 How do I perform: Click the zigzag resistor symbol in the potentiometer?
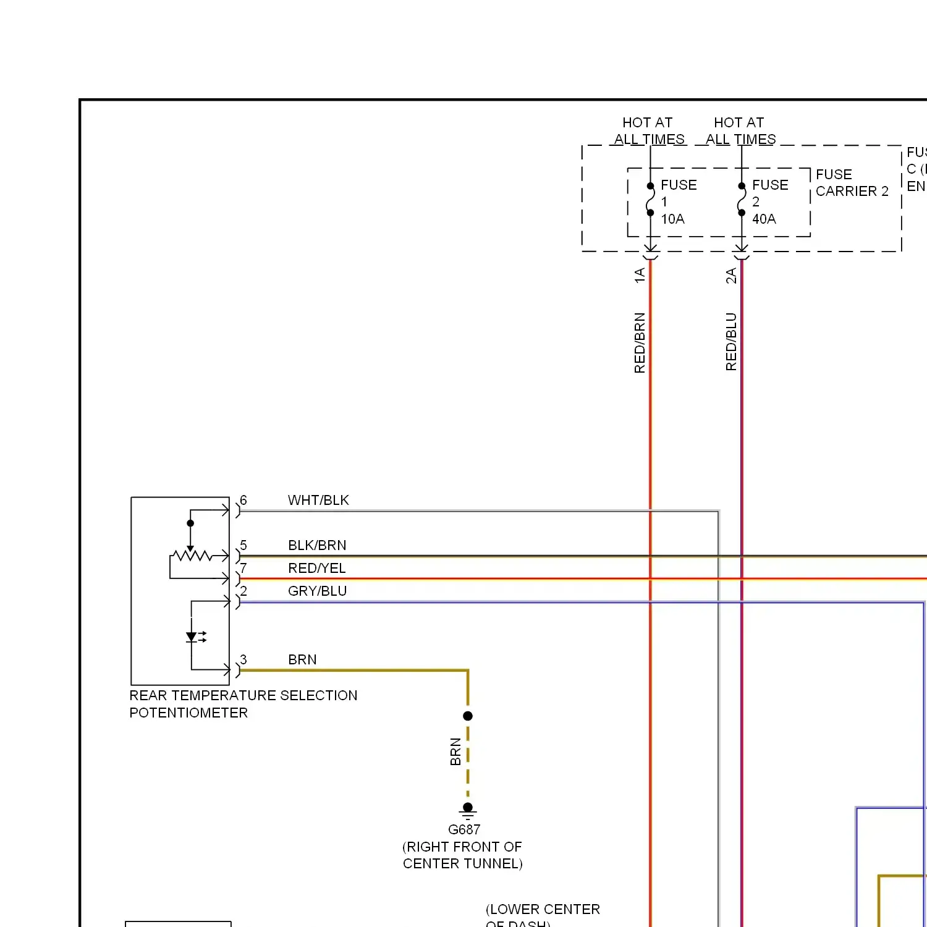pos(193,555)
